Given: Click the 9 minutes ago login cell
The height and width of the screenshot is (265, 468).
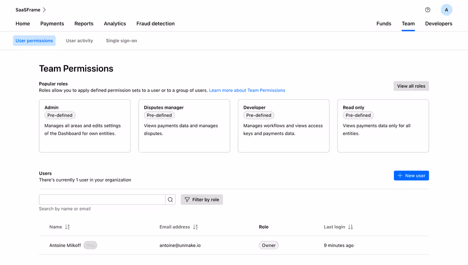Looking at the screenshot, I should tap(339, 245).
